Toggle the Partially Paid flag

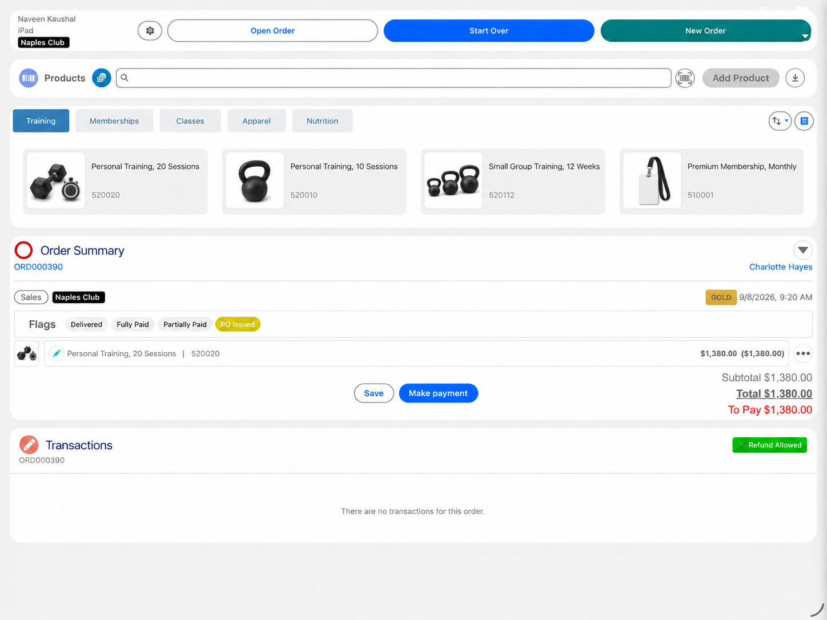tap(185, 324)
